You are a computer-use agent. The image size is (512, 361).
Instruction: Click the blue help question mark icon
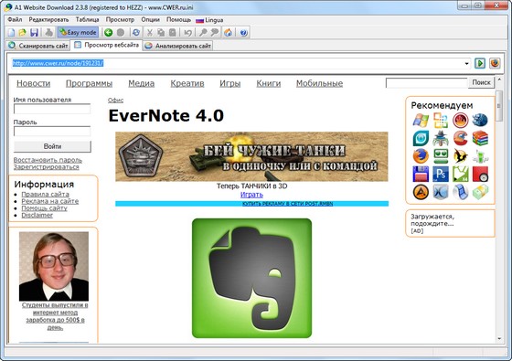[243, 32]
